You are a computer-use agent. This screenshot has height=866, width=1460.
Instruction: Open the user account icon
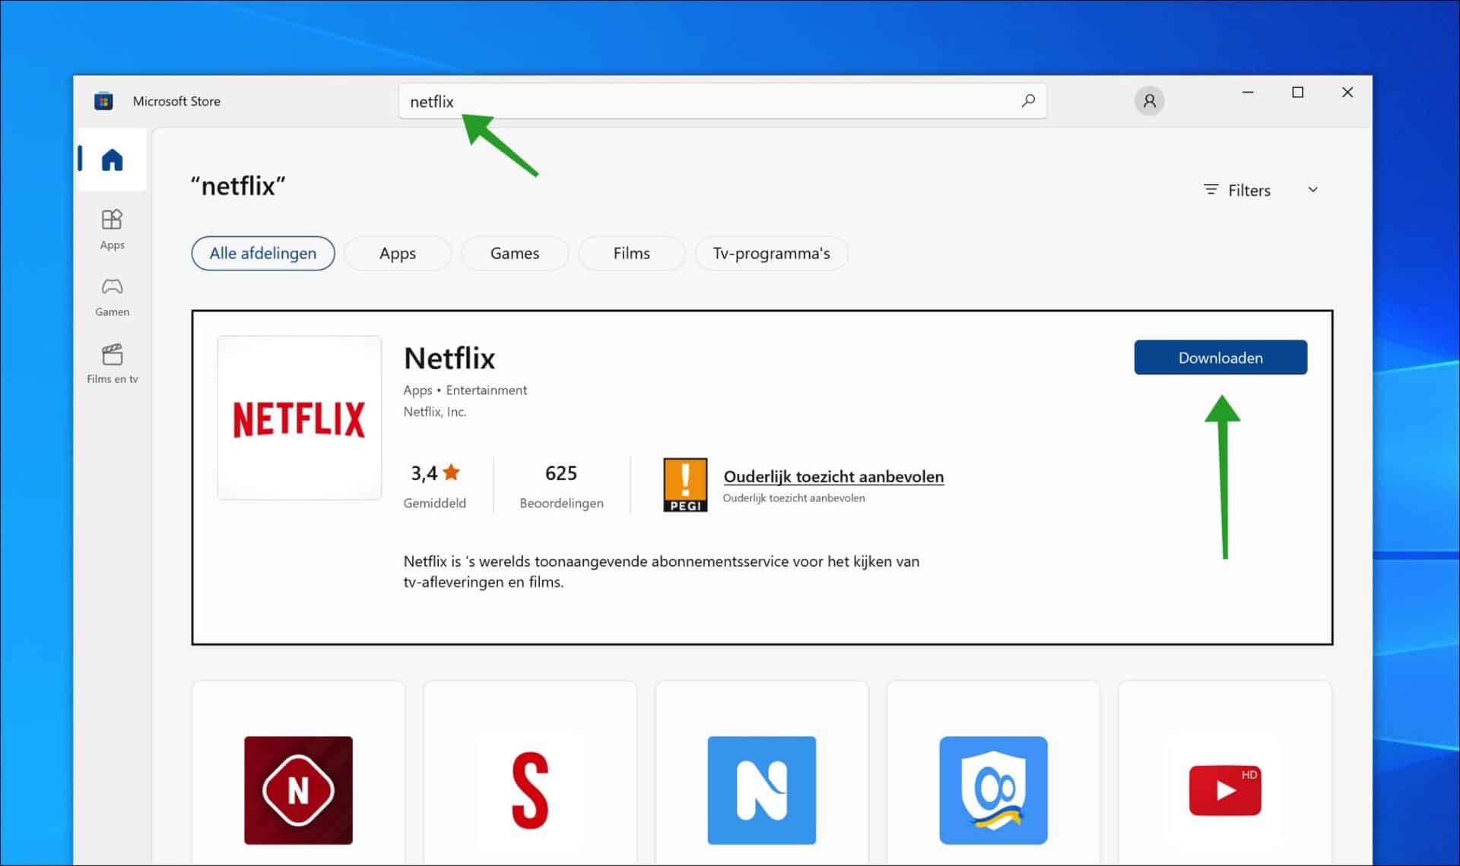[1149, 100]
